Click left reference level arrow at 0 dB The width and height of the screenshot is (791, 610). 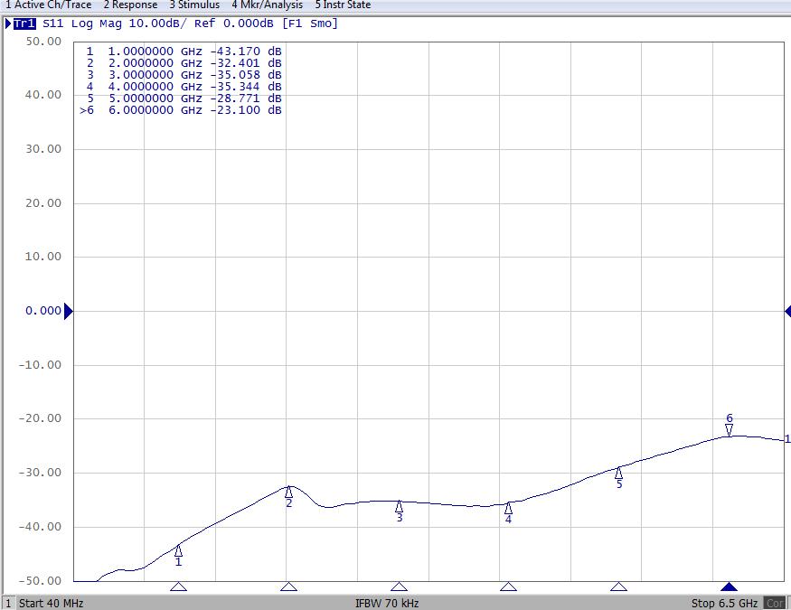point(69,311)
